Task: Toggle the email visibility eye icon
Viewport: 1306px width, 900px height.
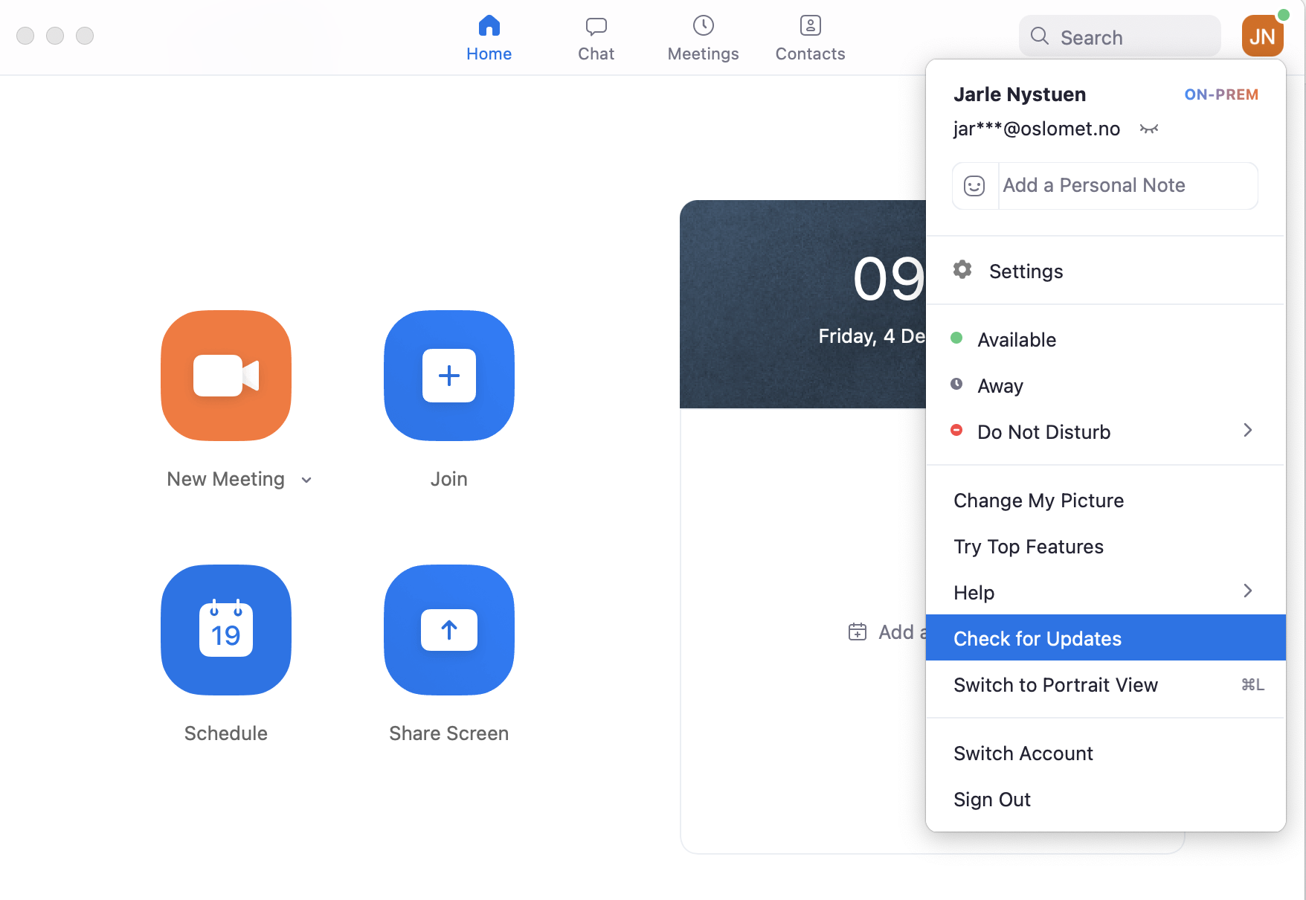Action: click(x=1149, y=129)
